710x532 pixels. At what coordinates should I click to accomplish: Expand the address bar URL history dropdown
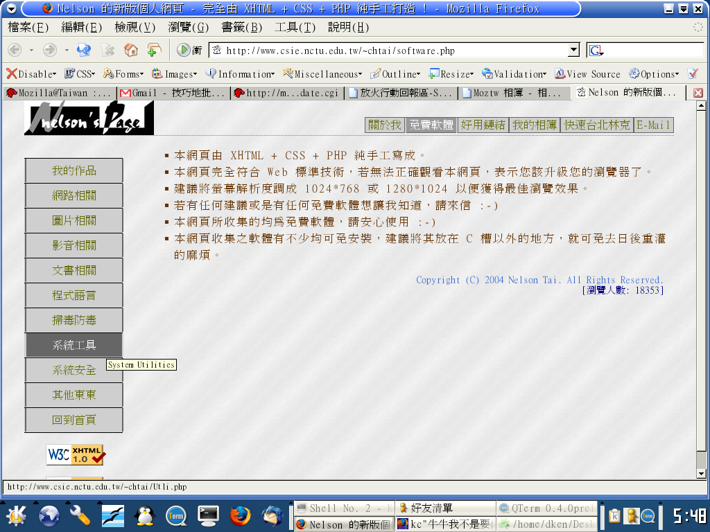[x=573, y=50]
